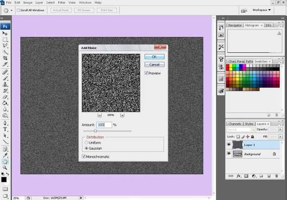Select the Type tool
This screenshot has width=287, height=200.
(5, 129)
